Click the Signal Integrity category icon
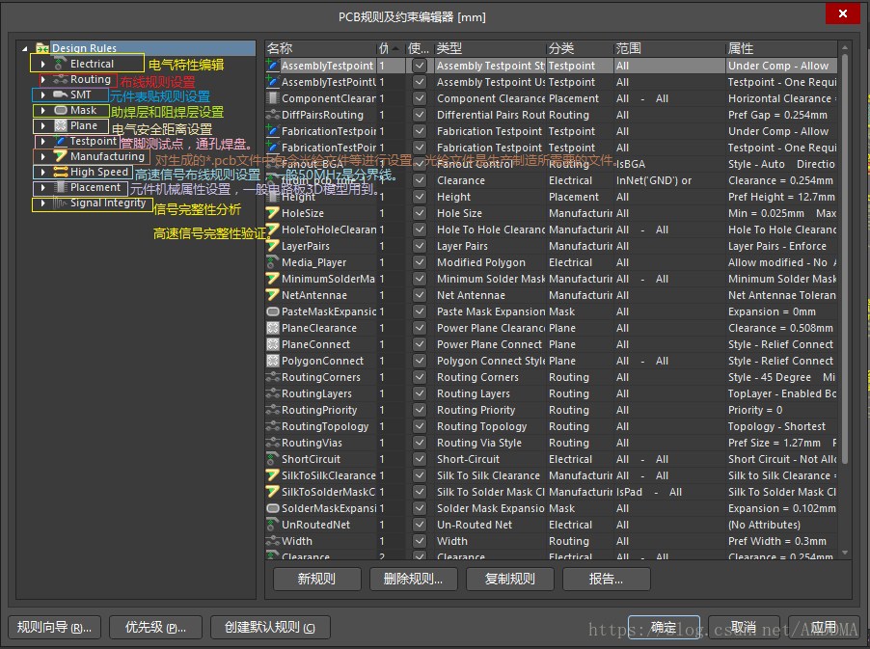Image resolution: width=870 pixels, height=649 pixels. tap(60, 203)
